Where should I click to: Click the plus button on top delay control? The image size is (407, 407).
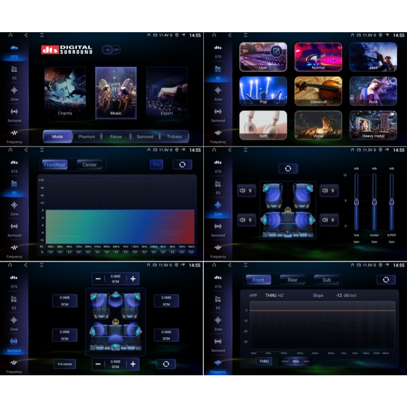pyautogui.click(x=133, y=279)
